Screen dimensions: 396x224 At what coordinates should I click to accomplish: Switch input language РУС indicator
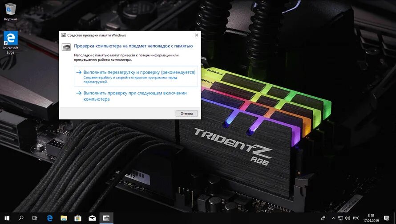[356, 218]
